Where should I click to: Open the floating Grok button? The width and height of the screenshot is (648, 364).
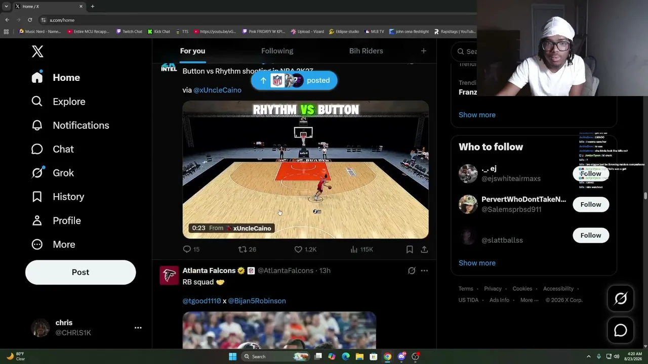[621, 299]
